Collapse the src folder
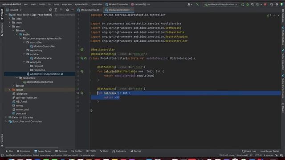Viewport: 285px width, 160px height. tap(9, 27)
